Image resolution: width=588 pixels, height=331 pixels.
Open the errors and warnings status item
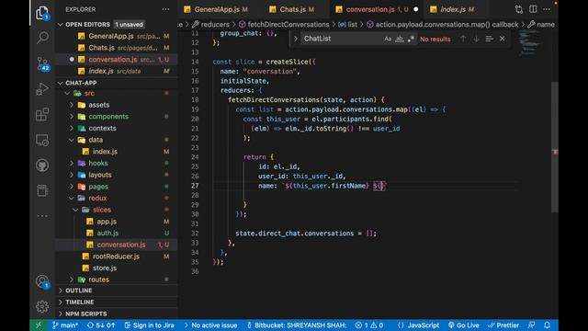(369, 325)
